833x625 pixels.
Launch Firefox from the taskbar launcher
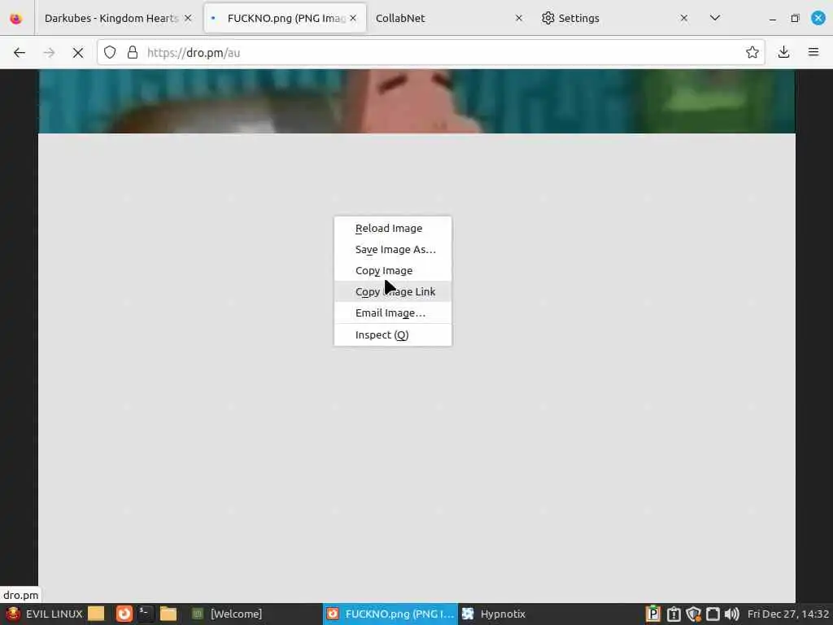tap(124, 614)
